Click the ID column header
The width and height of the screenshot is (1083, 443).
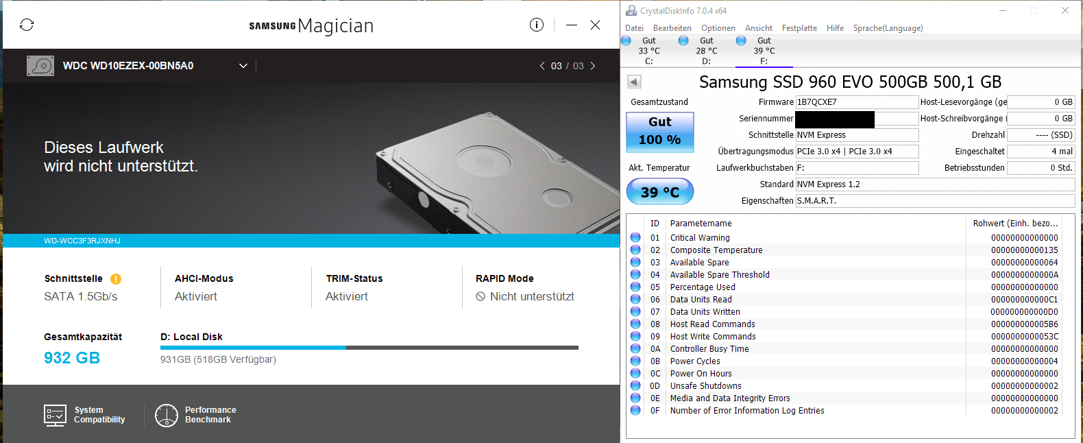tap(655, 224)
